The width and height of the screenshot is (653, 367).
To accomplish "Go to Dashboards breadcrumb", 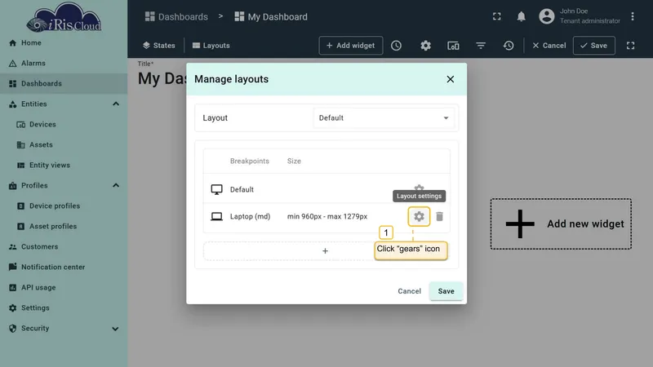I will (x=176, y=16).
